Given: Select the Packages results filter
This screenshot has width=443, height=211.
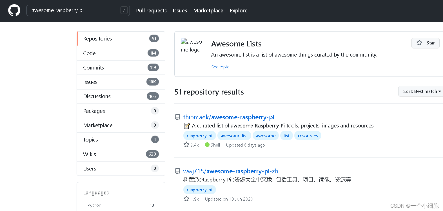Looking at the screenshot, I should 121,111.
